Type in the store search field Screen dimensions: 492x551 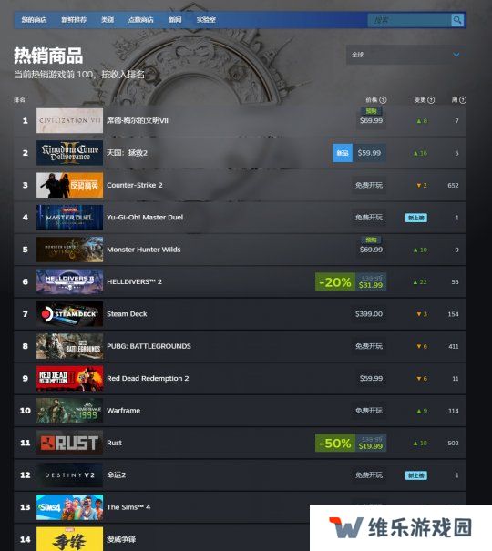point(409,20)
